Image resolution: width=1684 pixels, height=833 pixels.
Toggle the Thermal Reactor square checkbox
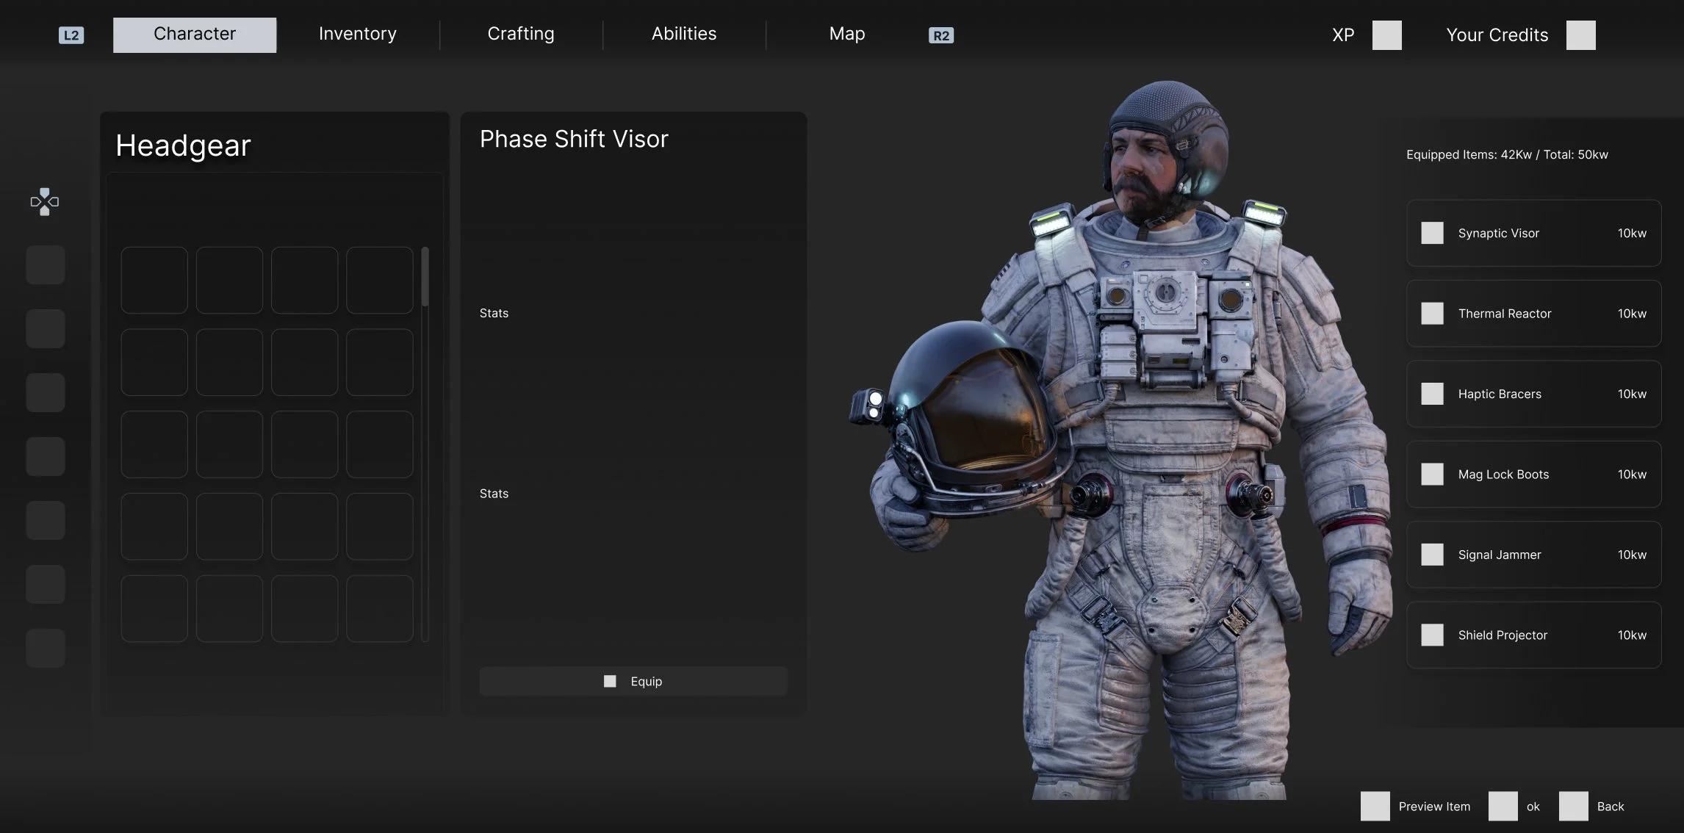[1432, 314]
